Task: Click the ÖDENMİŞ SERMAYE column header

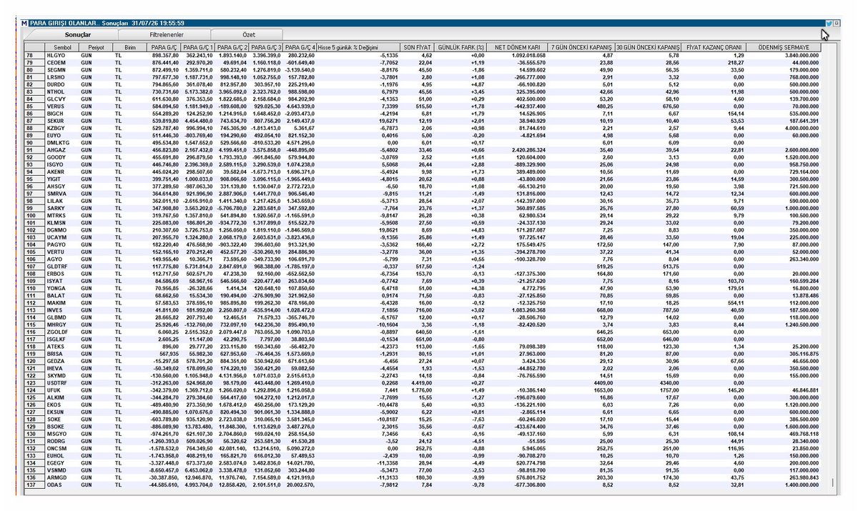Action: click(785, 47)
